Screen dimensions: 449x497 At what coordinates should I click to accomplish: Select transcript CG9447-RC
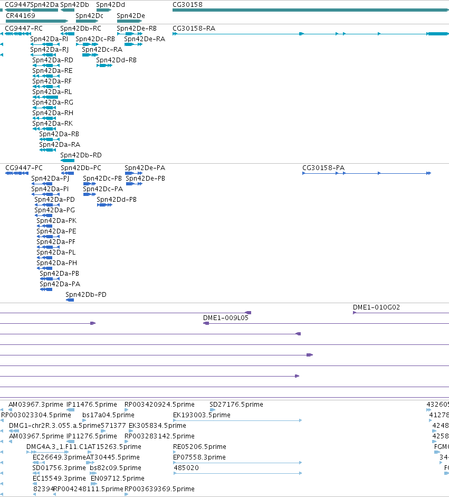pyautogui.click(x=24, y=28)
